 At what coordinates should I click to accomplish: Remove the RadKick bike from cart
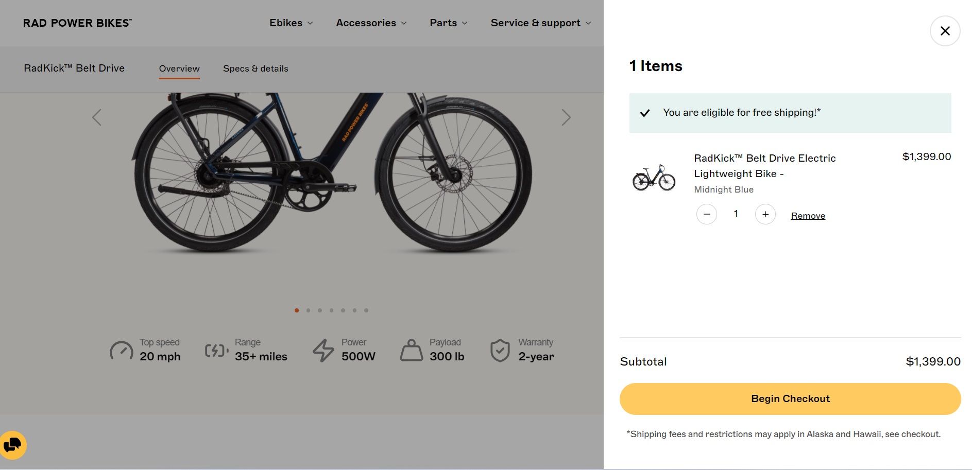[808, 216]
